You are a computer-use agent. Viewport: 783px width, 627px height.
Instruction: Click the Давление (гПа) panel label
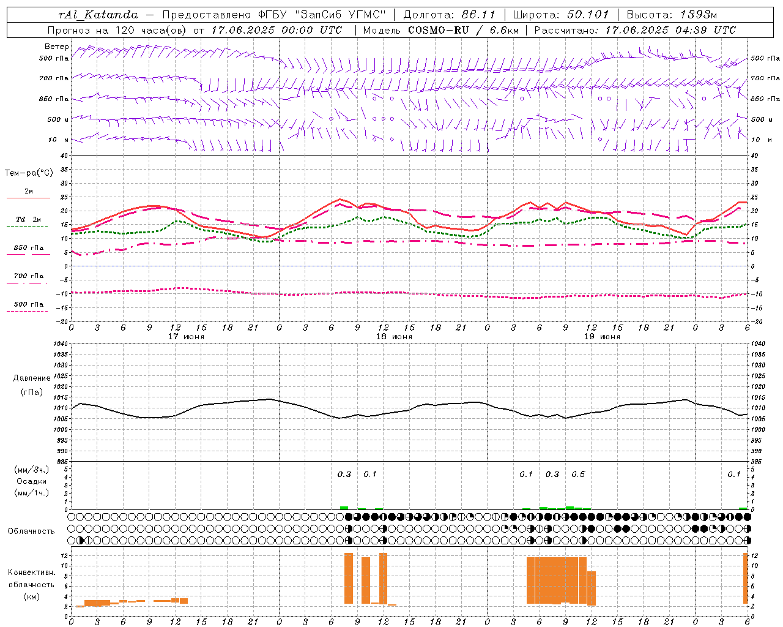[x=32, y=385]
